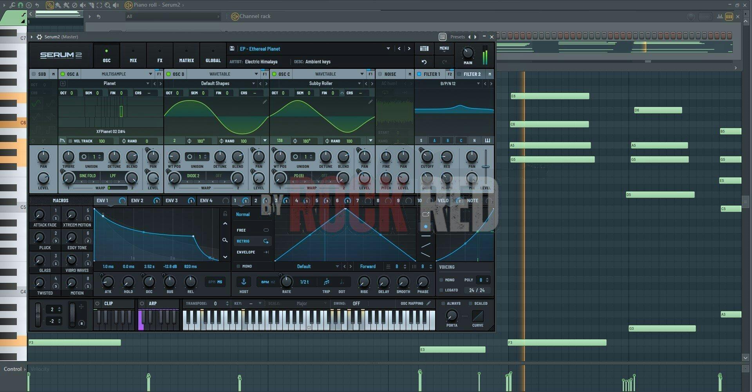This screenshot has height=392, width=752.
Task: Enable LFO dotted note icon
Action: click(342, 282)
